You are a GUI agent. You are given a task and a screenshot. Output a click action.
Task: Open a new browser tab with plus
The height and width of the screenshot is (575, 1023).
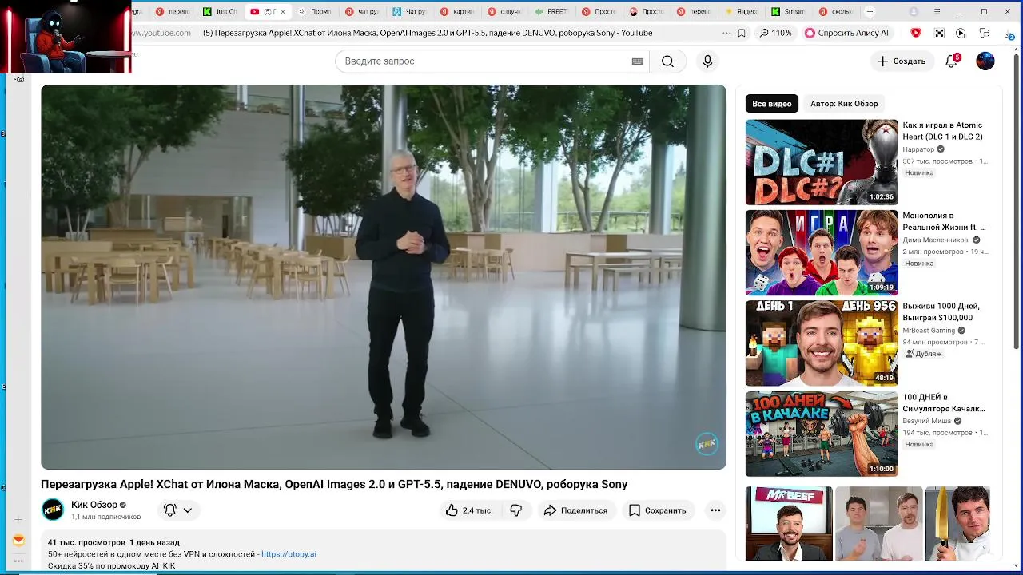tap(870, 11)
